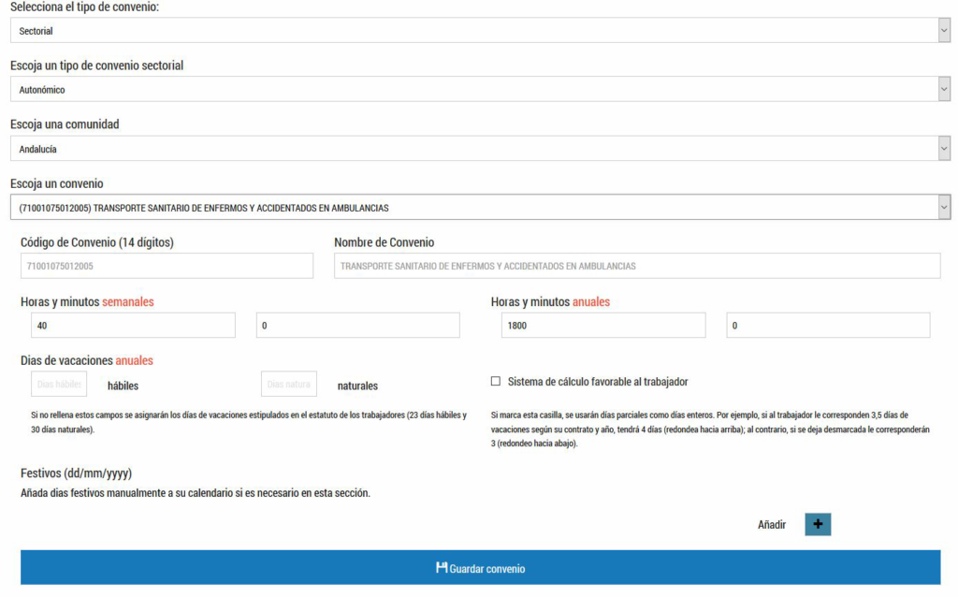Click the Guardar convenio button
Viewport: 958px width, 597px height.
point(480,568)
